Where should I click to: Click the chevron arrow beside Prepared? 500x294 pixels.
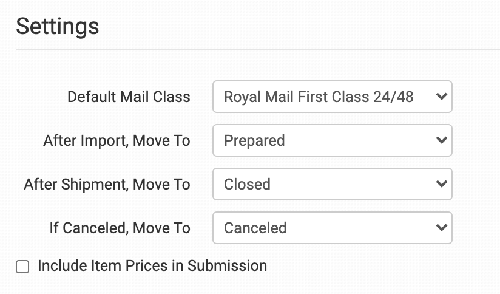(441, 140)
